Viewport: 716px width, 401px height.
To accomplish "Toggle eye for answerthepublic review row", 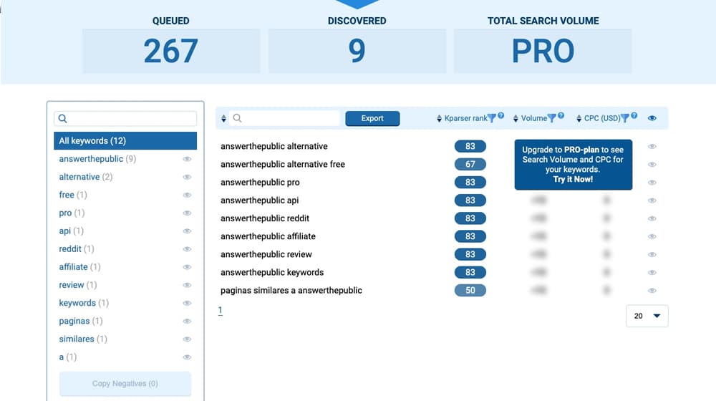I will (652, 254).
